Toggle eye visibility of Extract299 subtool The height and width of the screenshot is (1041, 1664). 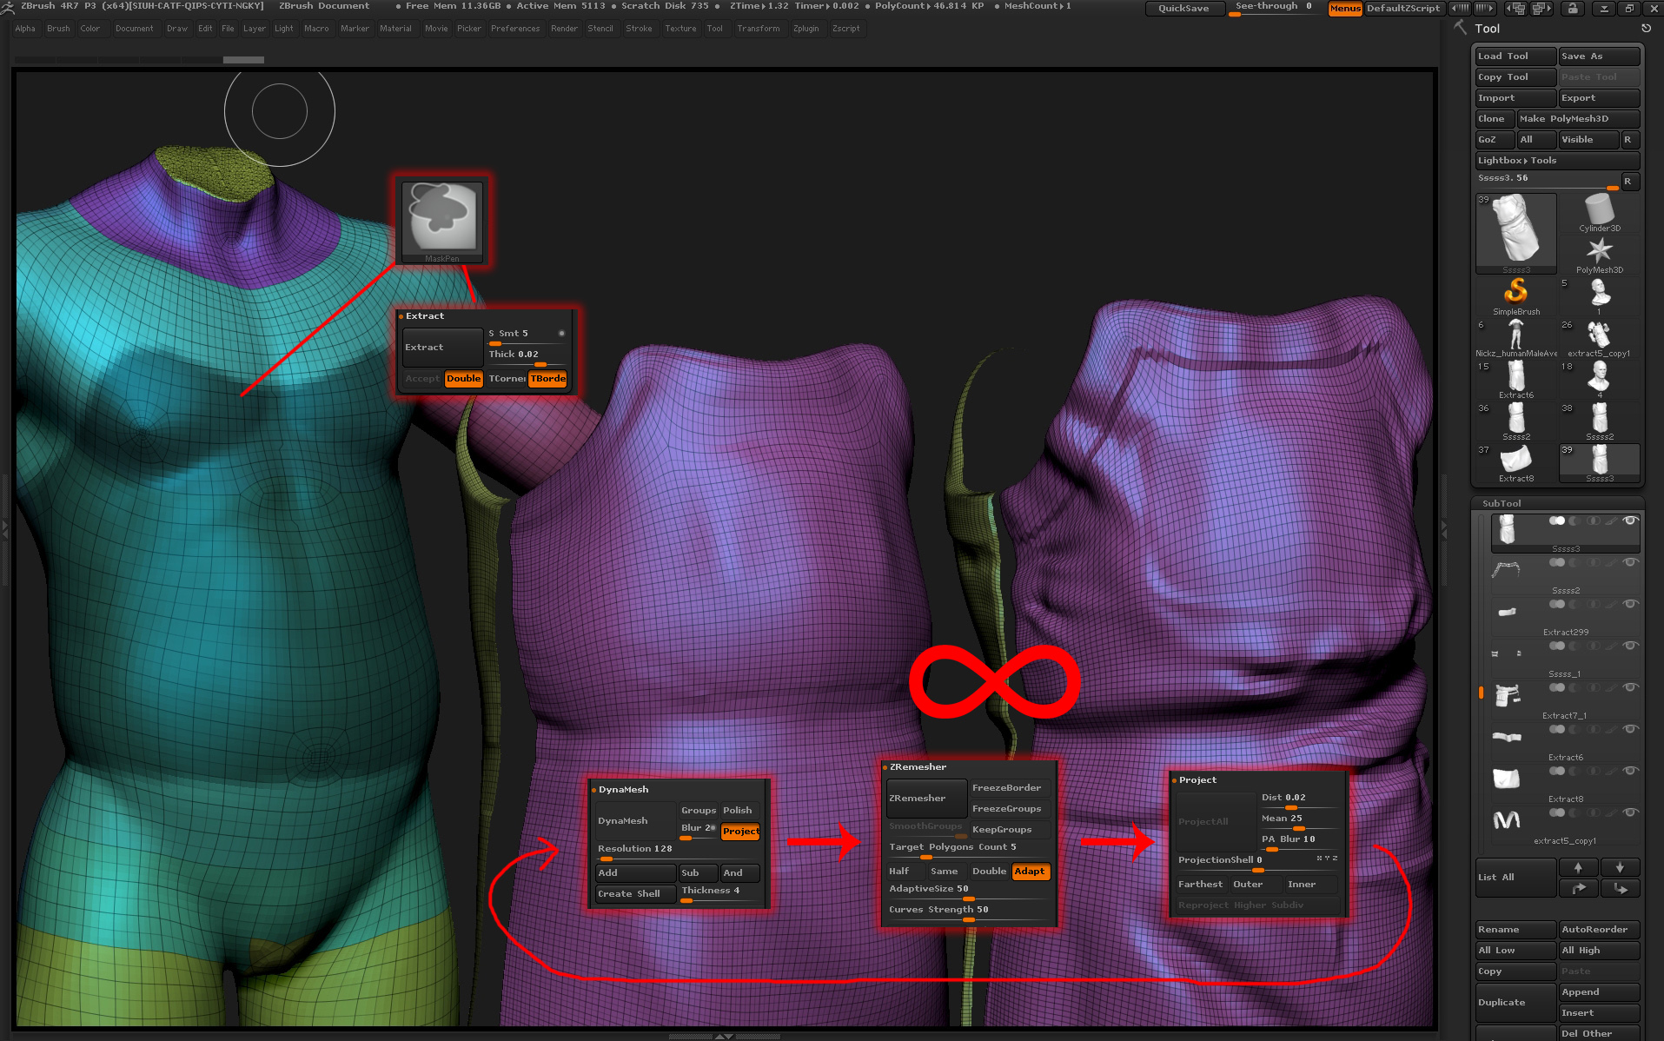[x=1631, y=604]
